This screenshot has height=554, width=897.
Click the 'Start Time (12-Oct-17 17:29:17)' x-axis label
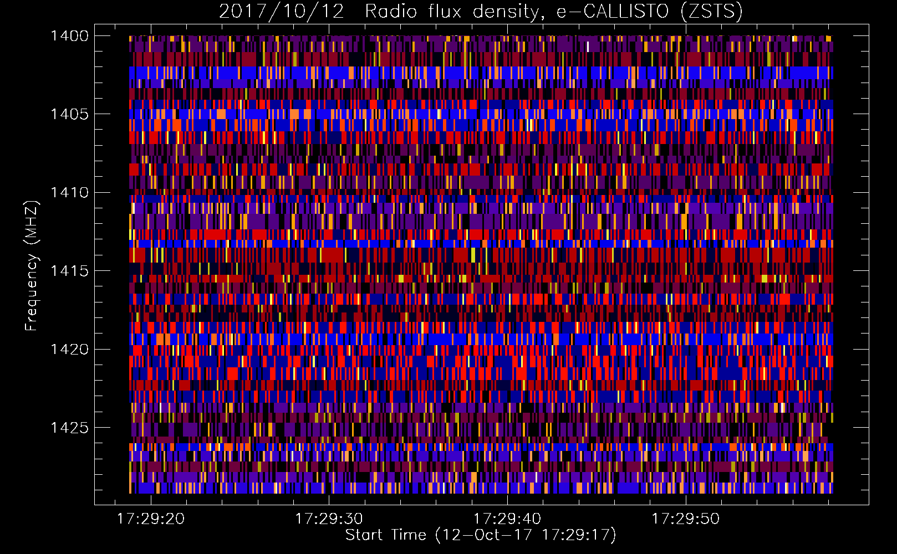point(481,535)
